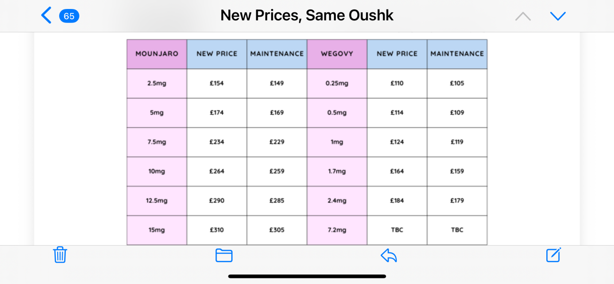Screen dimensions: 614x284
Task: Compose a new message
Action: pos(553,255)
